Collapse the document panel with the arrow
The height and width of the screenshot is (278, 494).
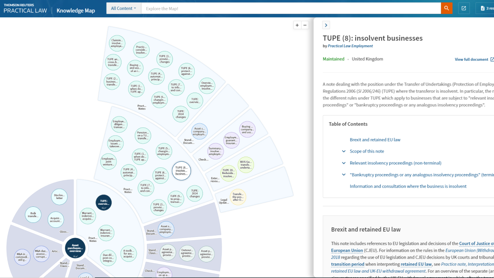point(326,25)
